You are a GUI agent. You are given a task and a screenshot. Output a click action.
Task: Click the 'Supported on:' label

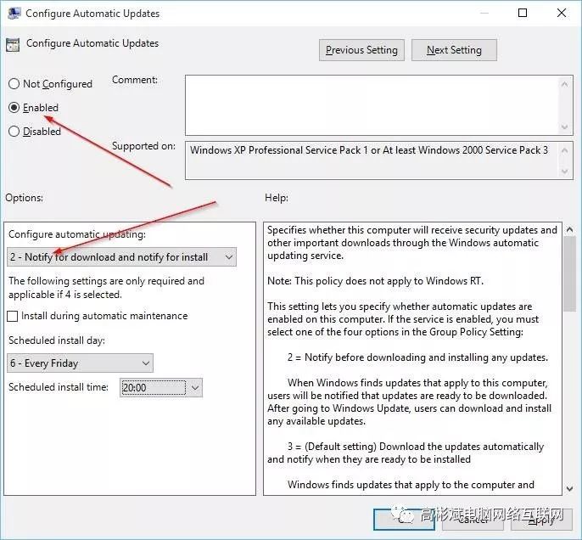tap(143, 146)
